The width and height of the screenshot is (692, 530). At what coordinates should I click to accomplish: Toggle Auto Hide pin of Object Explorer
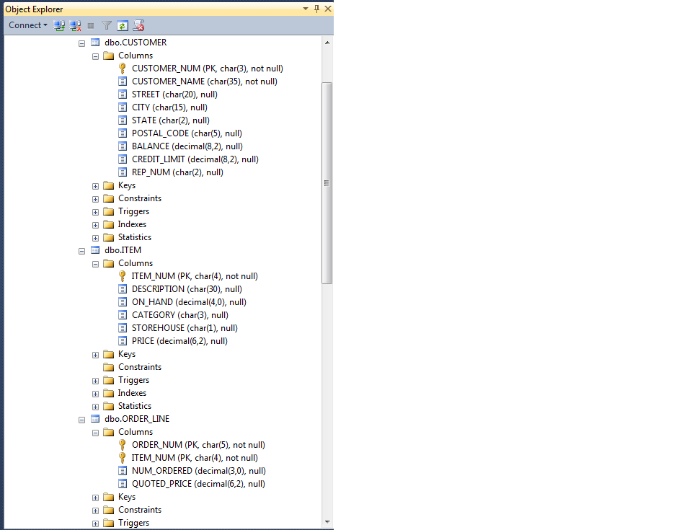coord(316,9)
